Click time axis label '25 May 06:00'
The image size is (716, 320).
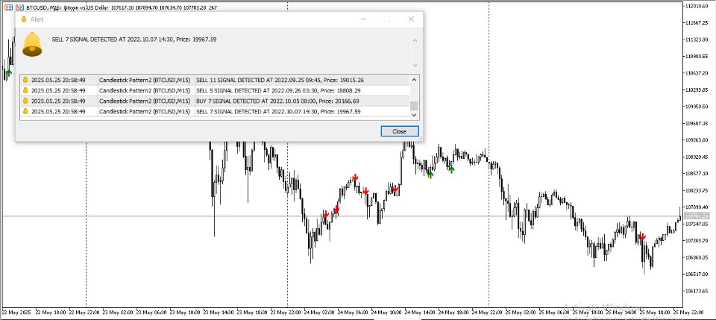554,313
